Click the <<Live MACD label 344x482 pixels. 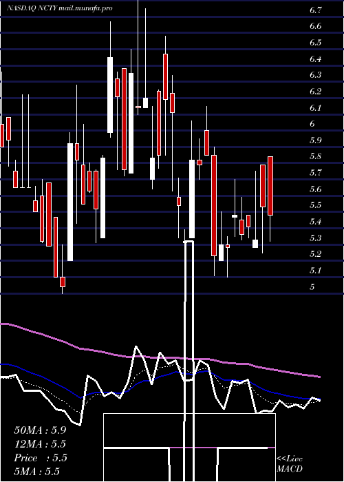coord(290,464)
